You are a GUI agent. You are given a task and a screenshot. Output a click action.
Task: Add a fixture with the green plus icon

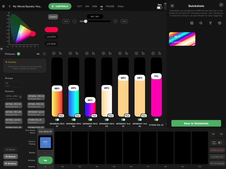click(x=19, y=54)
